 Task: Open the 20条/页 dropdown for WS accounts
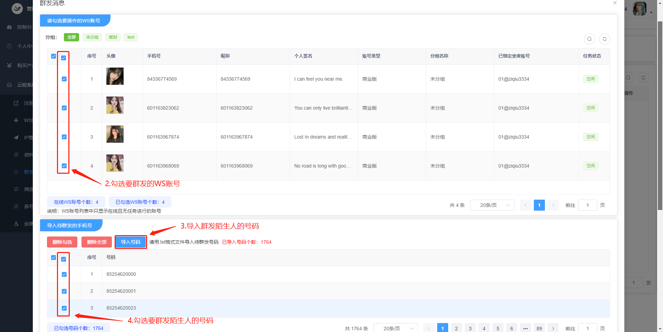point(492,205)
